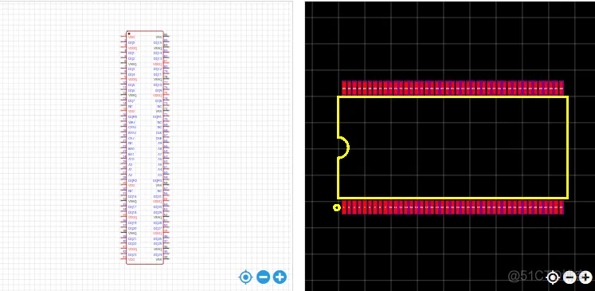
Task: Recenter the schematic symbol preview
Action: click(245, 277)
